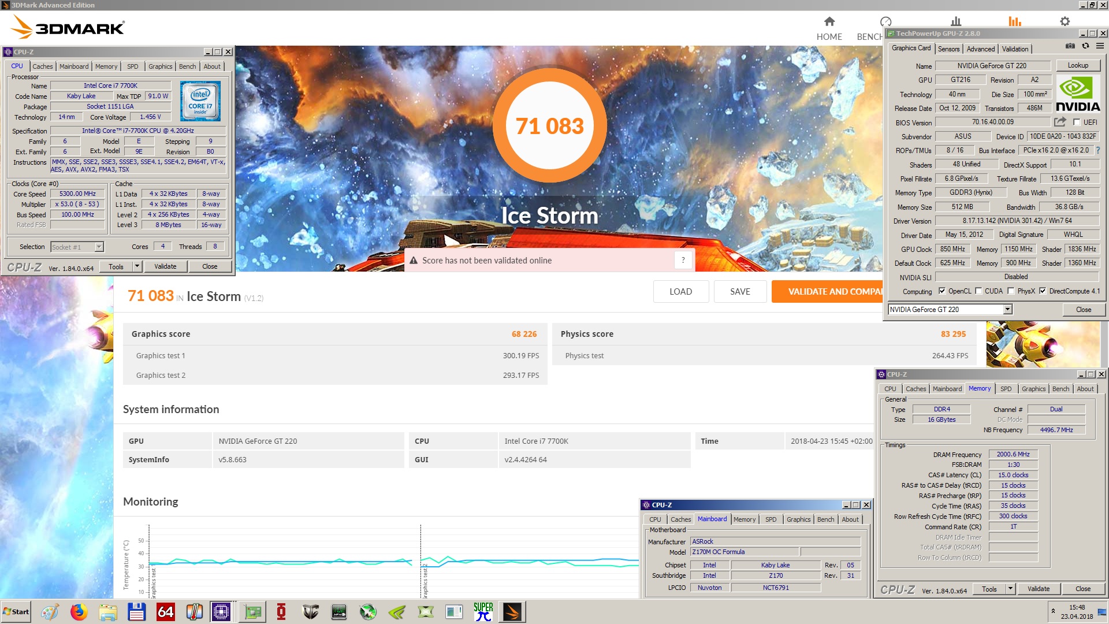Open 3DMark Options gear icon
Image resolution: width=1109 pixels, height=624 pixels.
(x=1065, y=21)
